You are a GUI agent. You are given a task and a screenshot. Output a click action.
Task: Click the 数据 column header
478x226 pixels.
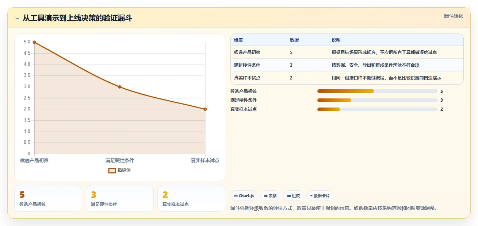[x=294, y=40]
